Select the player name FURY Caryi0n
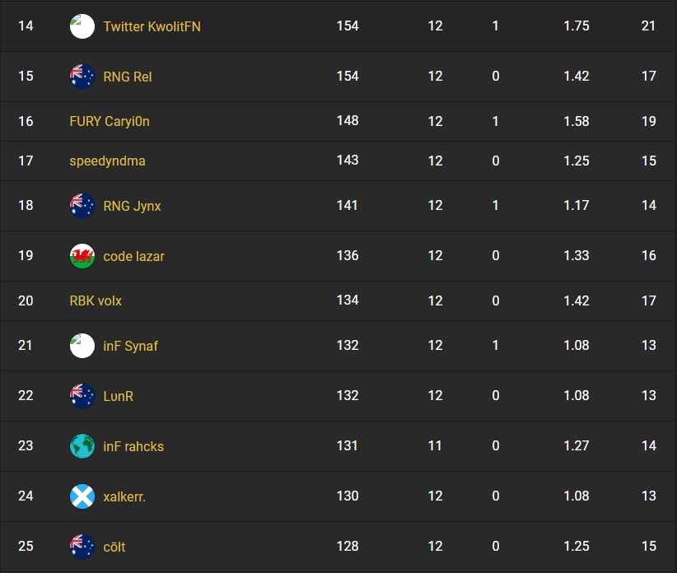 pos(110,121)
